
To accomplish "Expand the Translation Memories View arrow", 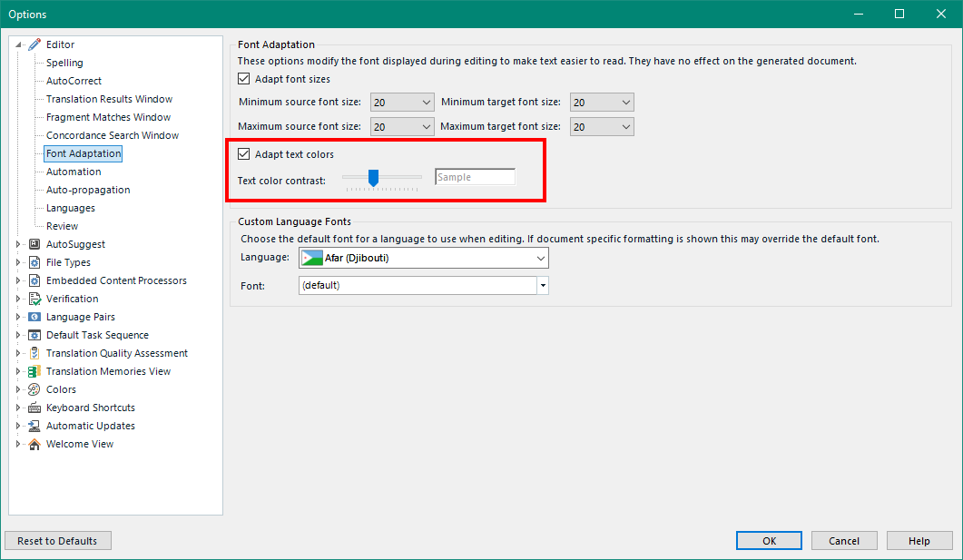I will click(x=18, y=371).
